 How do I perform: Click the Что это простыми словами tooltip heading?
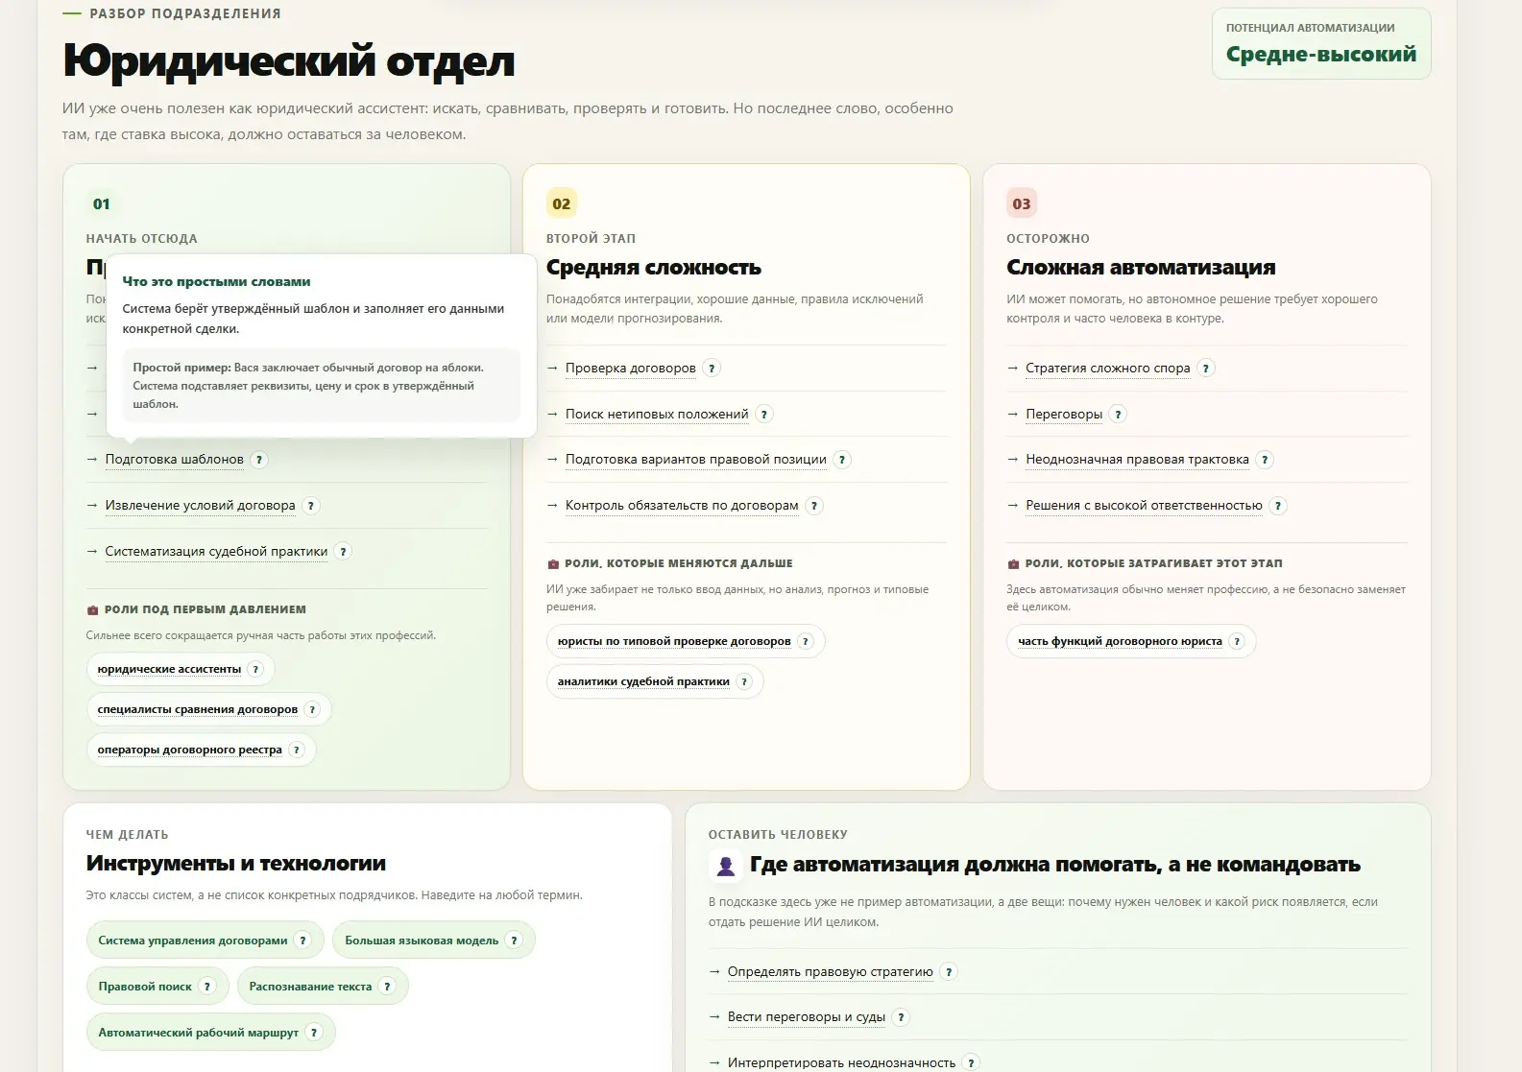point(216,282)
